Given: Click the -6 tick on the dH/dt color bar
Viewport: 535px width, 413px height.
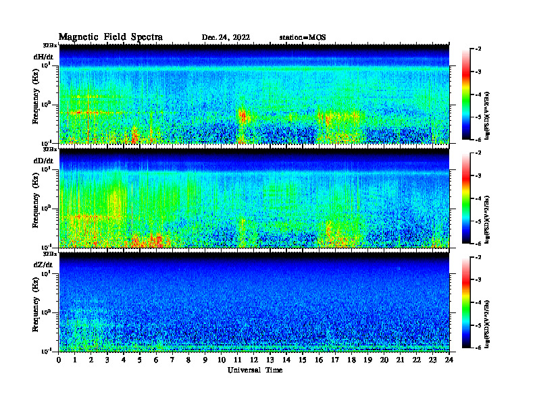Looking at the screenshot, I should pyautogui.click(x=478, y=140).
